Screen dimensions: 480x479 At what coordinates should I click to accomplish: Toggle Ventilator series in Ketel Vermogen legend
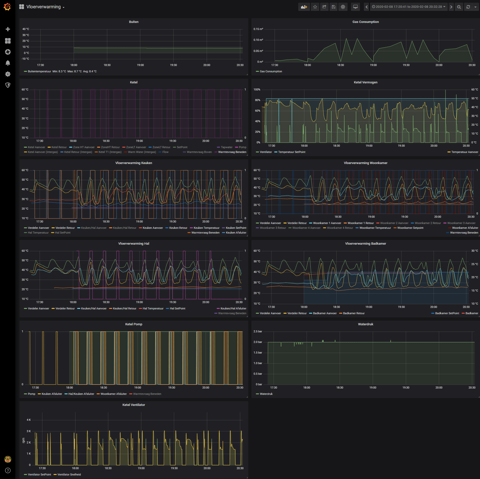[266, 152]
